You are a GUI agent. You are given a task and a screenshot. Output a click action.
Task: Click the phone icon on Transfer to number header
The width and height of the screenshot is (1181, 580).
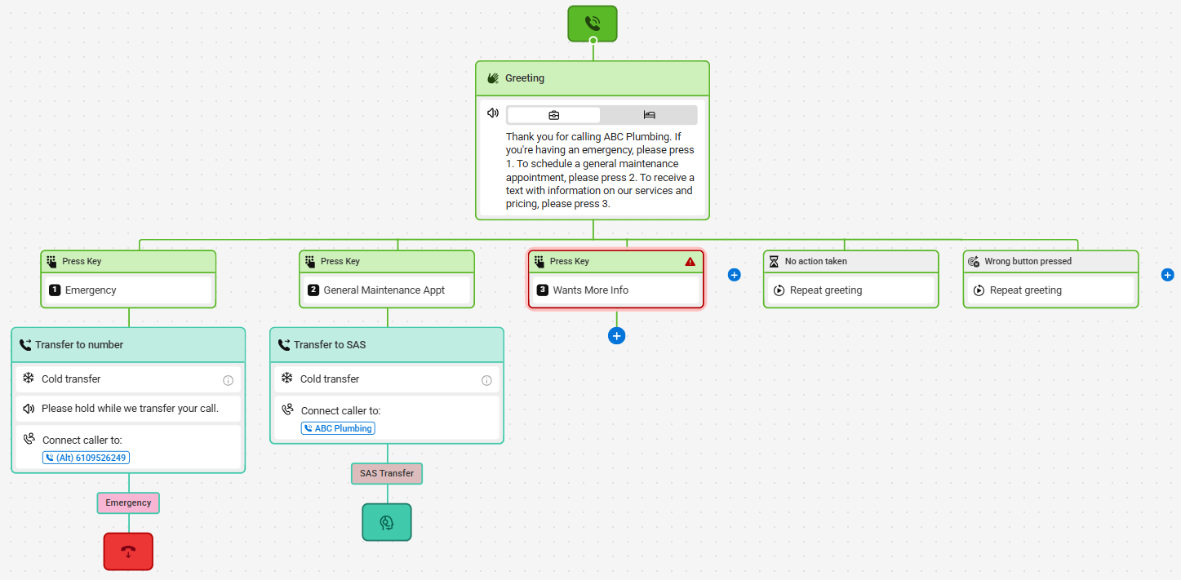coord(25,345)
